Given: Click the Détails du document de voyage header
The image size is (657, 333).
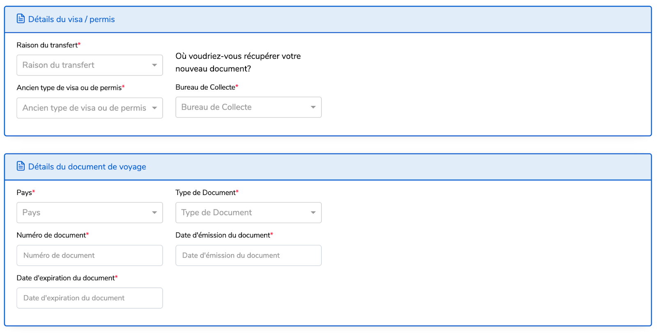Looking at the screenshot, I should [x=87, y=167].
